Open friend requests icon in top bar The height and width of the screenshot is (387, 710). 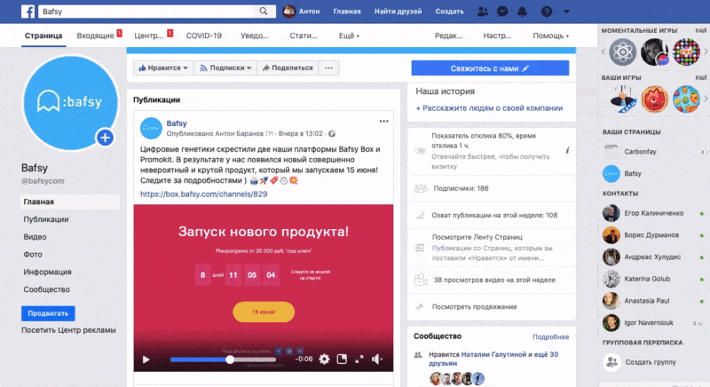pos(483,12)
